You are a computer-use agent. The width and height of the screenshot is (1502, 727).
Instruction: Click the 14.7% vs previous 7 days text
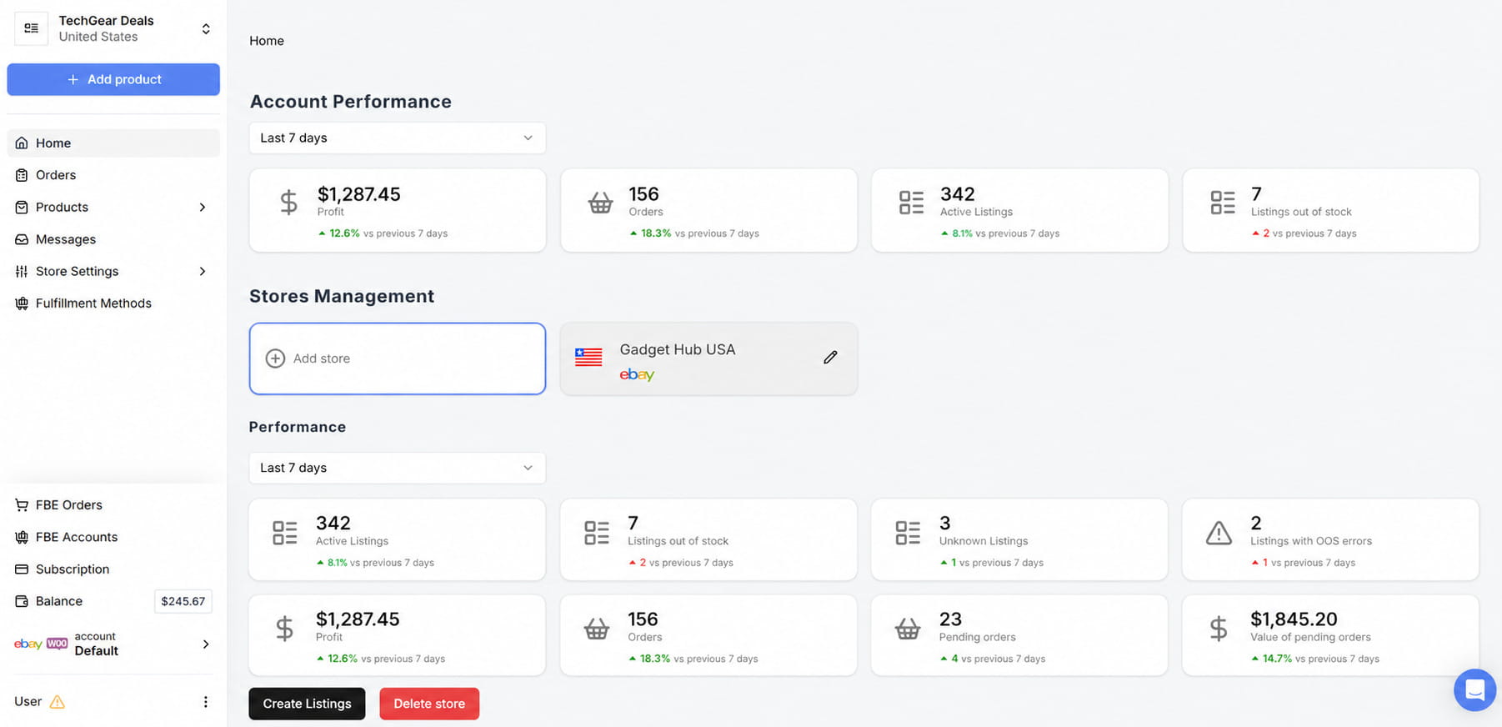tap(1321, 659)
